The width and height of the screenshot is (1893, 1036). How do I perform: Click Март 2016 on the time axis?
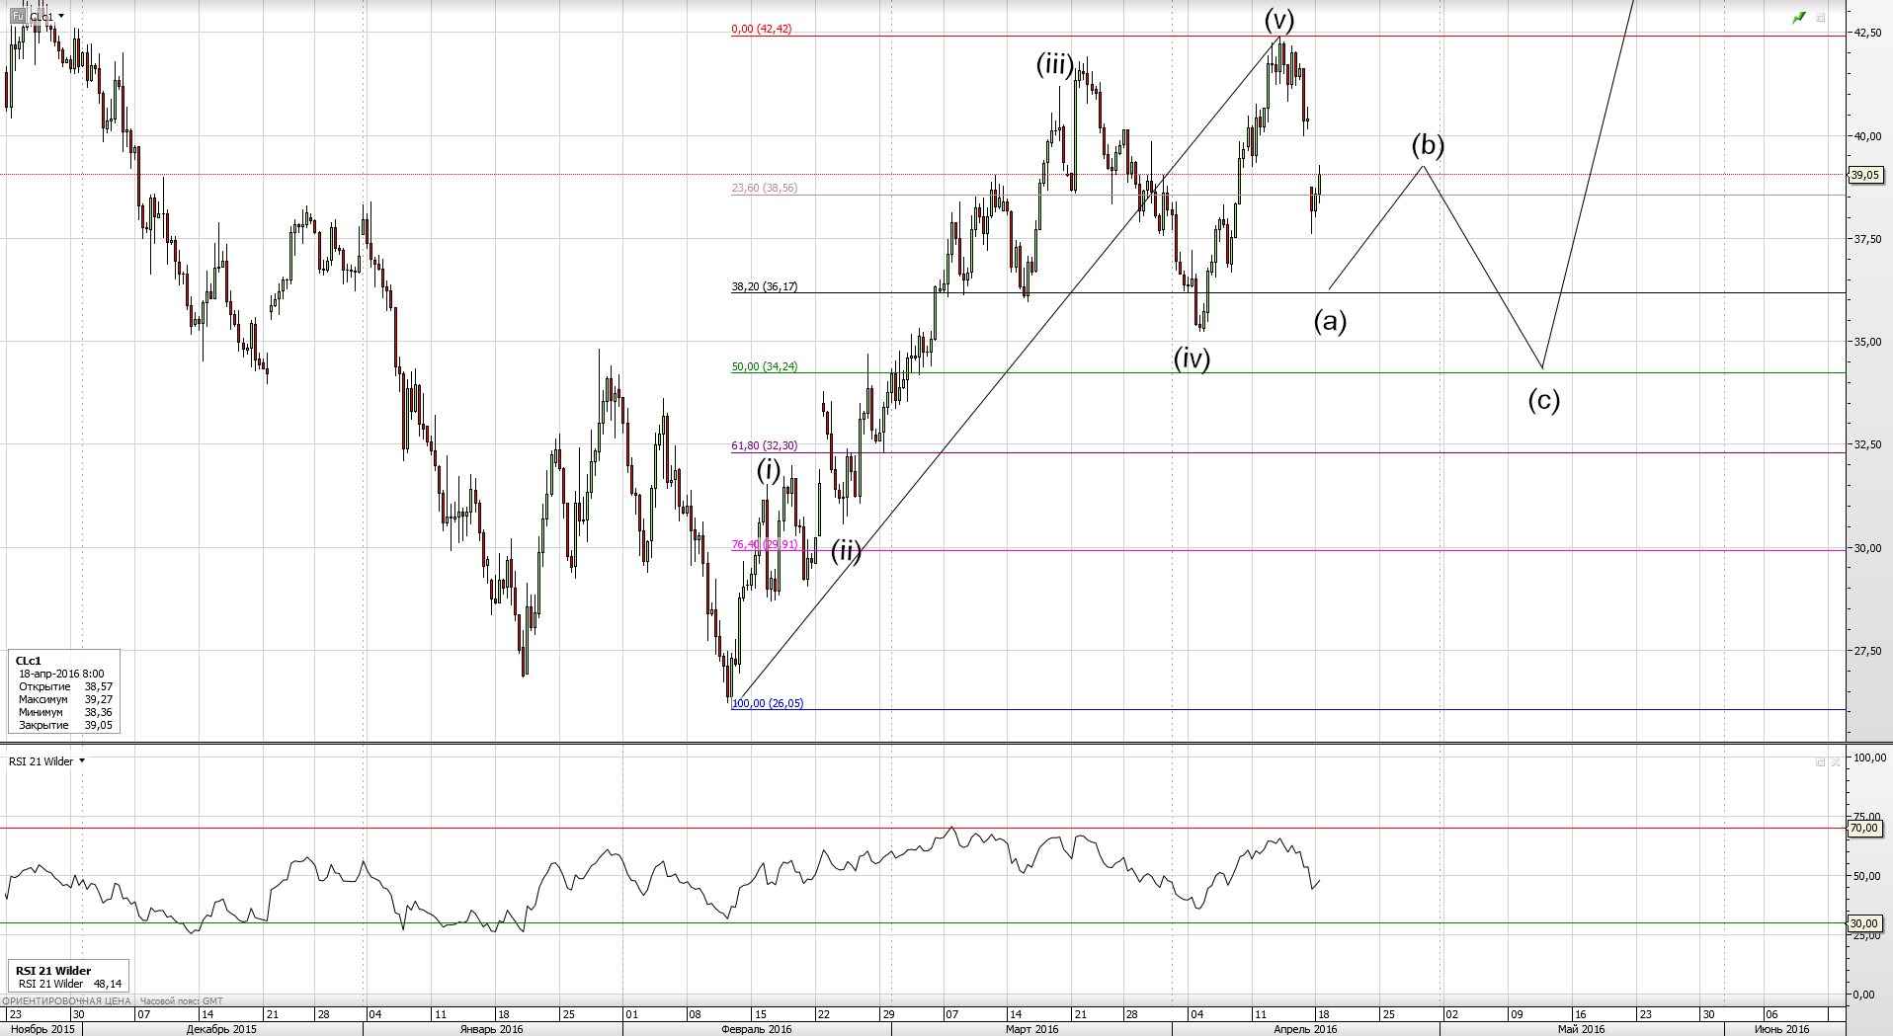(x=1031, y=1029)
